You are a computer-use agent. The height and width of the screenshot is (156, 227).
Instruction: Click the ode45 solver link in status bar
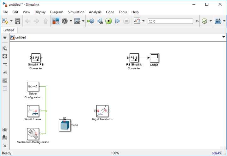click(x=216, y=153)
